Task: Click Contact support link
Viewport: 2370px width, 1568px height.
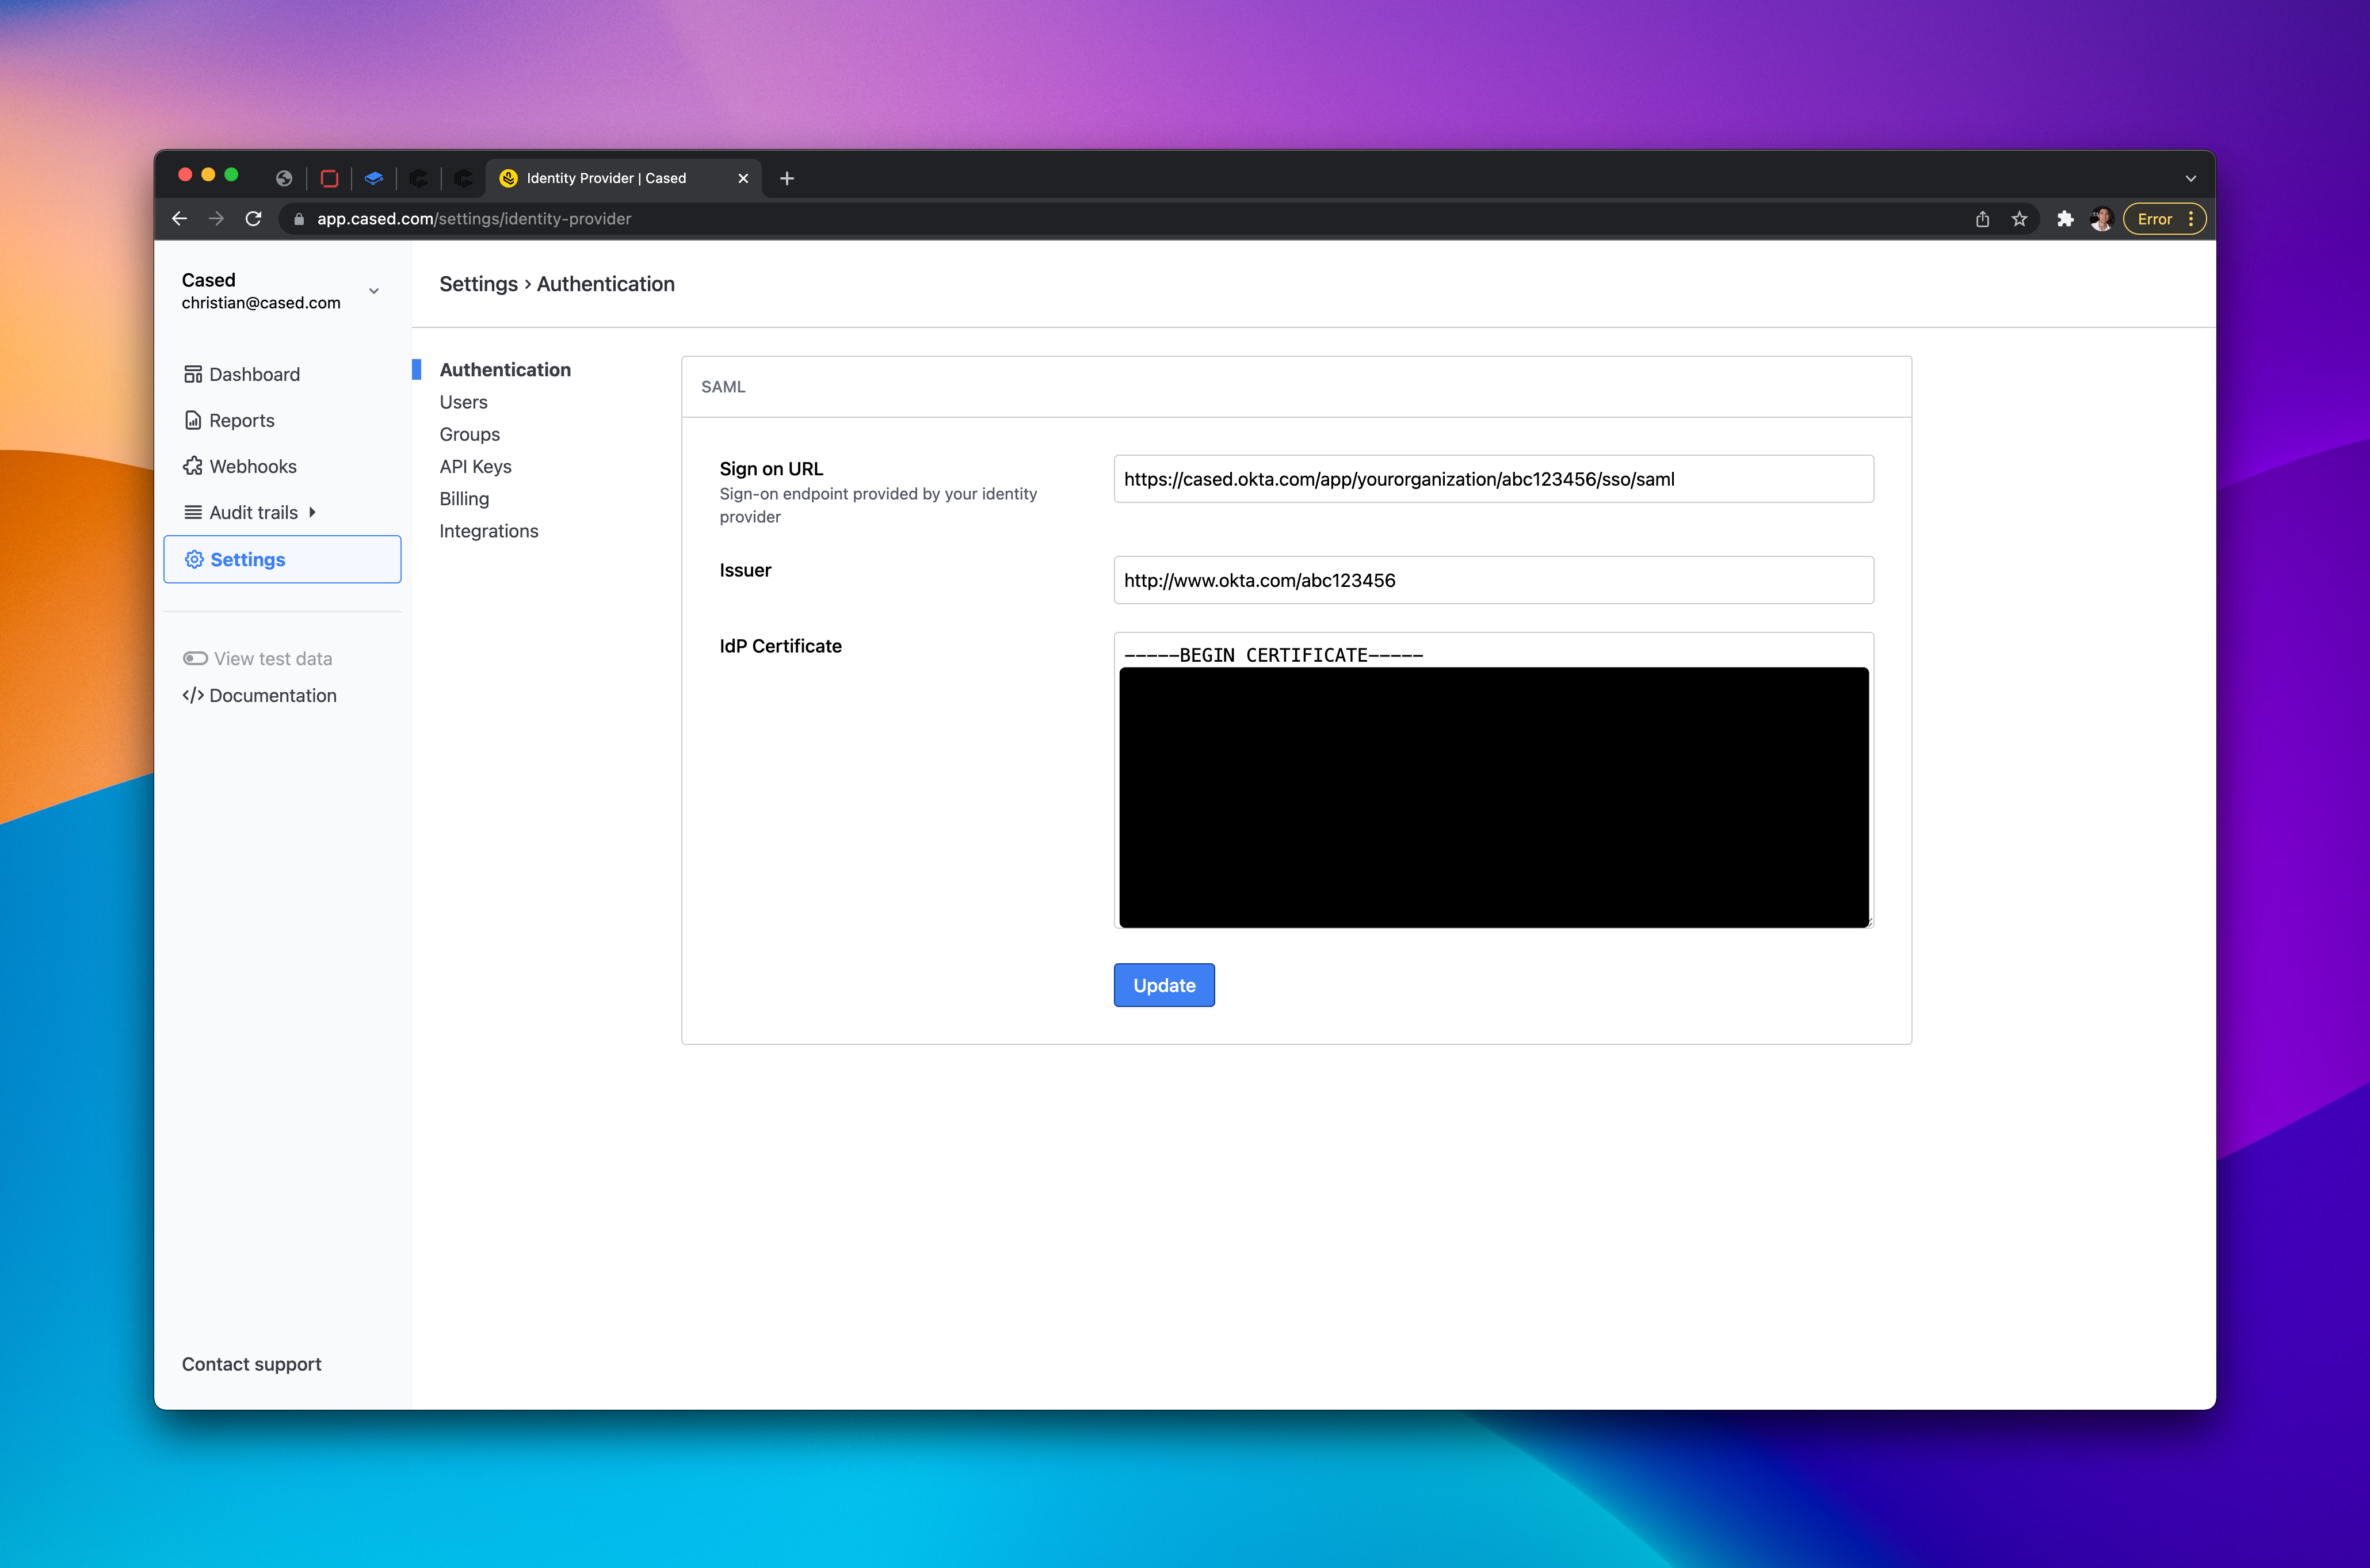Action: coord(251,1364)
